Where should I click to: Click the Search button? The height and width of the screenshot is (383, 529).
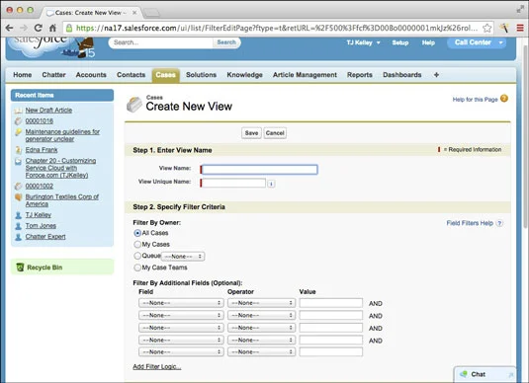click(x=226, y=42)
